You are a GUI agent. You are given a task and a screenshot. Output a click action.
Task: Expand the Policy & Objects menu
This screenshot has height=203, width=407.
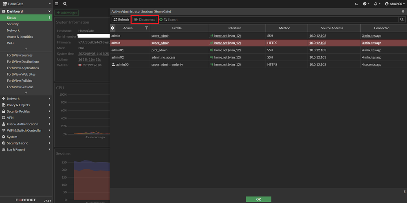26,105
